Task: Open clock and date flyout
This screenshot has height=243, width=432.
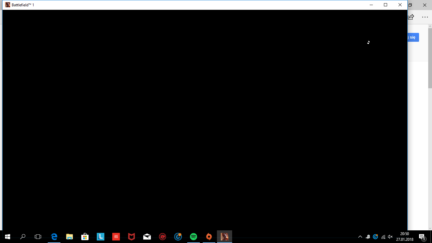Action: tap(404, 237)
